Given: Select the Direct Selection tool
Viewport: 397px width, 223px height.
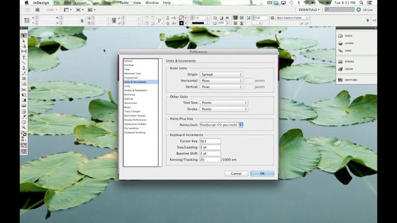Looking at the screenshot, I should point(24,41).
